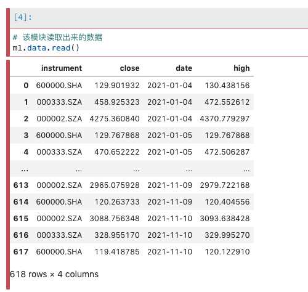Select the 000002.SZA cell in row 615
308x292 pixels.
59,219
